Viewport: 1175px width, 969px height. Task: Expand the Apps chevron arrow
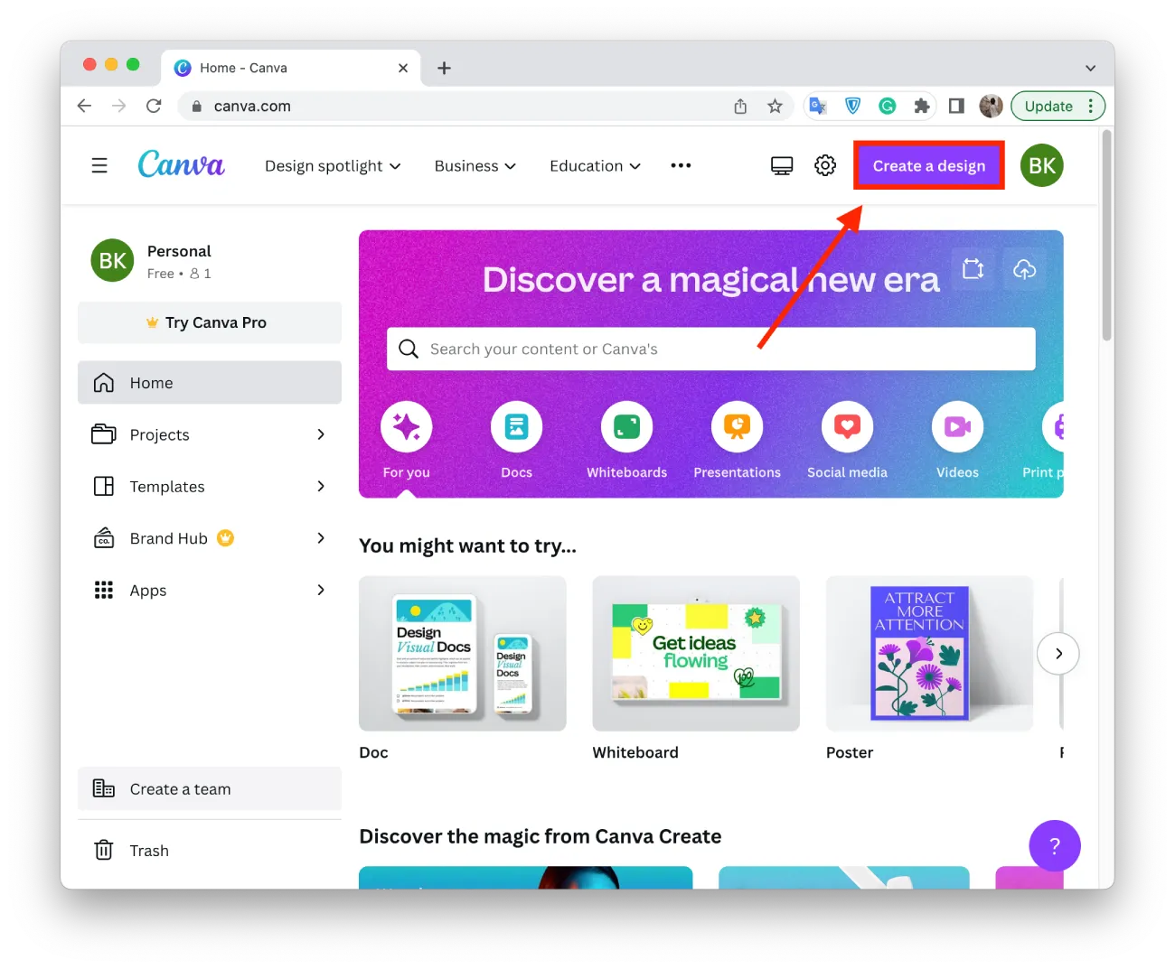pos(321,590)
